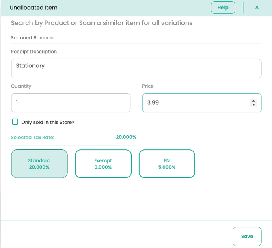
Task: Pick the FN 5.000% tax rate
Action: tap(167, 164)
